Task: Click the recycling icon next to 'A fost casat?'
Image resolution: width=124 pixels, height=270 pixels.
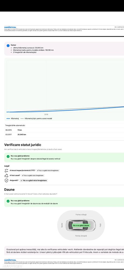Action: click(6, 175)
